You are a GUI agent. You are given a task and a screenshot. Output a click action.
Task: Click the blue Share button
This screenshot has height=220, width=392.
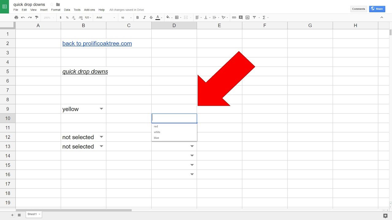click(377, 9)
